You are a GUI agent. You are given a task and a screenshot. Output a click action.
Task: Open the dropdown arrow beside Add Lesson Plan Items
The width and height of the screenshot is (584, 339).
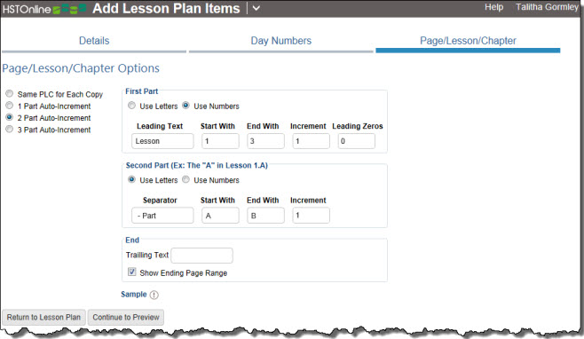(256, 8)
